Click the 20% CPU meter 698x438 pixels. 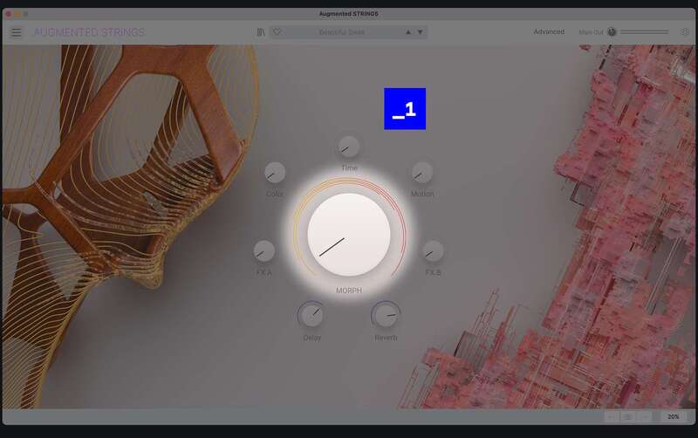[x=673, y=417]
